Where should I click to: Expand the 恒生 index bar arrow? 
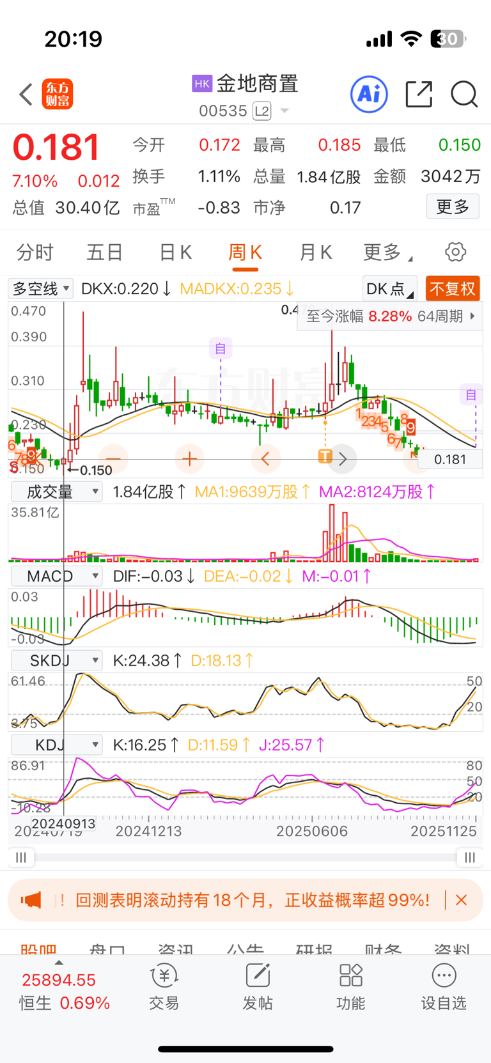click(59, 963)
